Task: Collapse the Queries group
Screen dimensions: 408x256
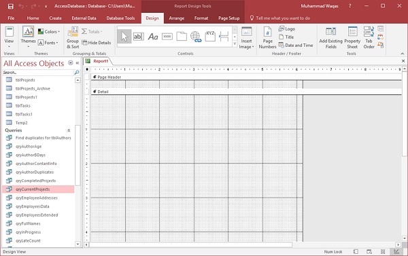Action: pos(69,130)
